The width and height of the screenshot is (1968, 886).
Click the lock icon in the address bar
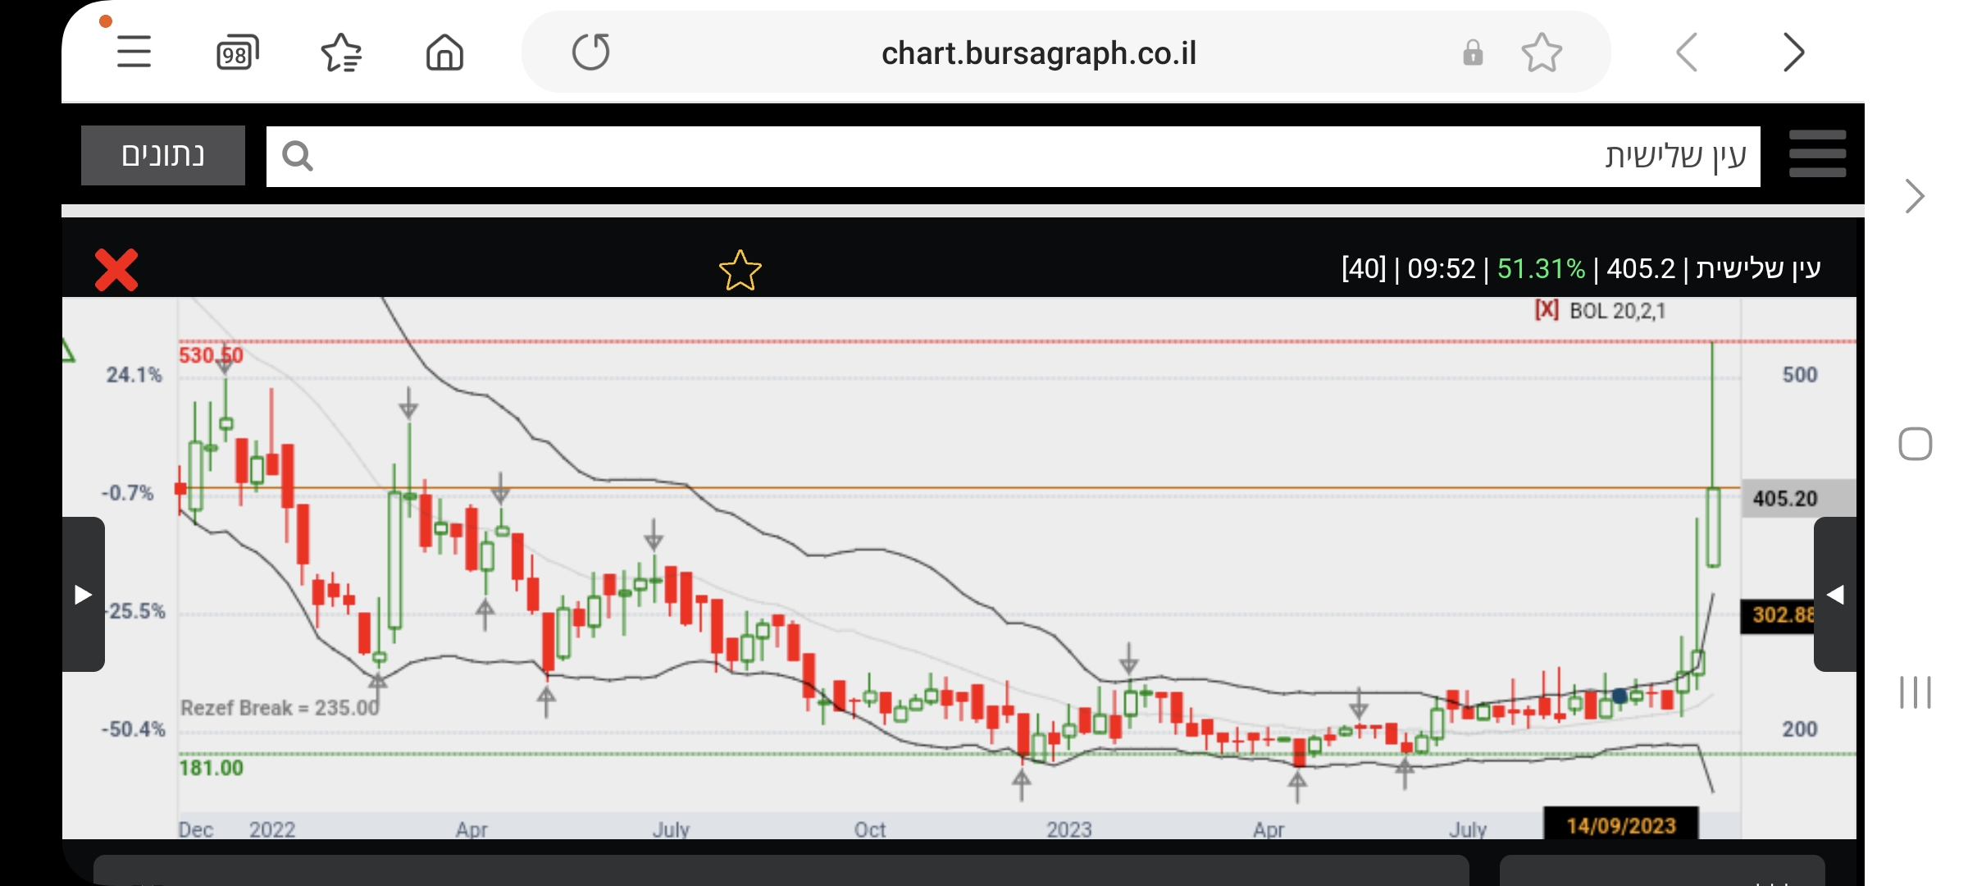1473,53
